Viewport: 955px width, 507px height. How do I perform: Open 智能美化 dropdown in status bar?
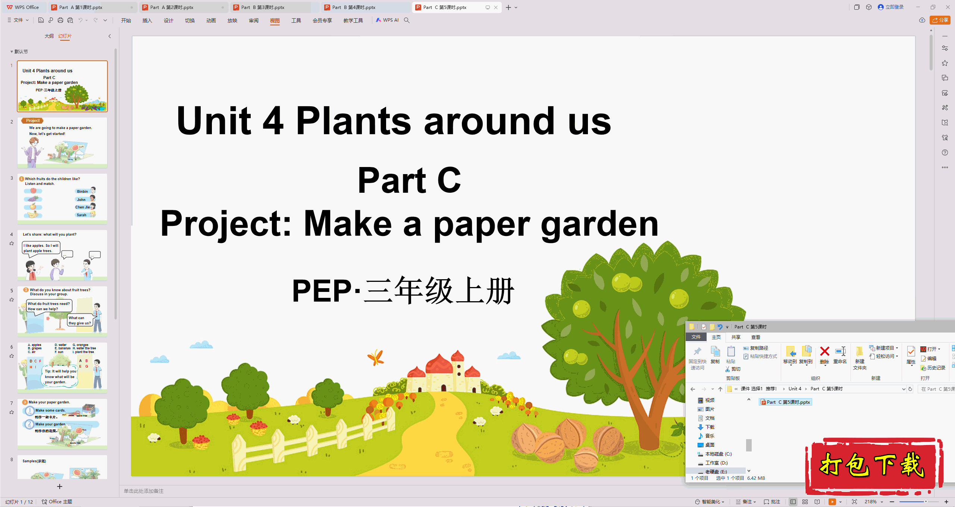[x=710, y=502]
